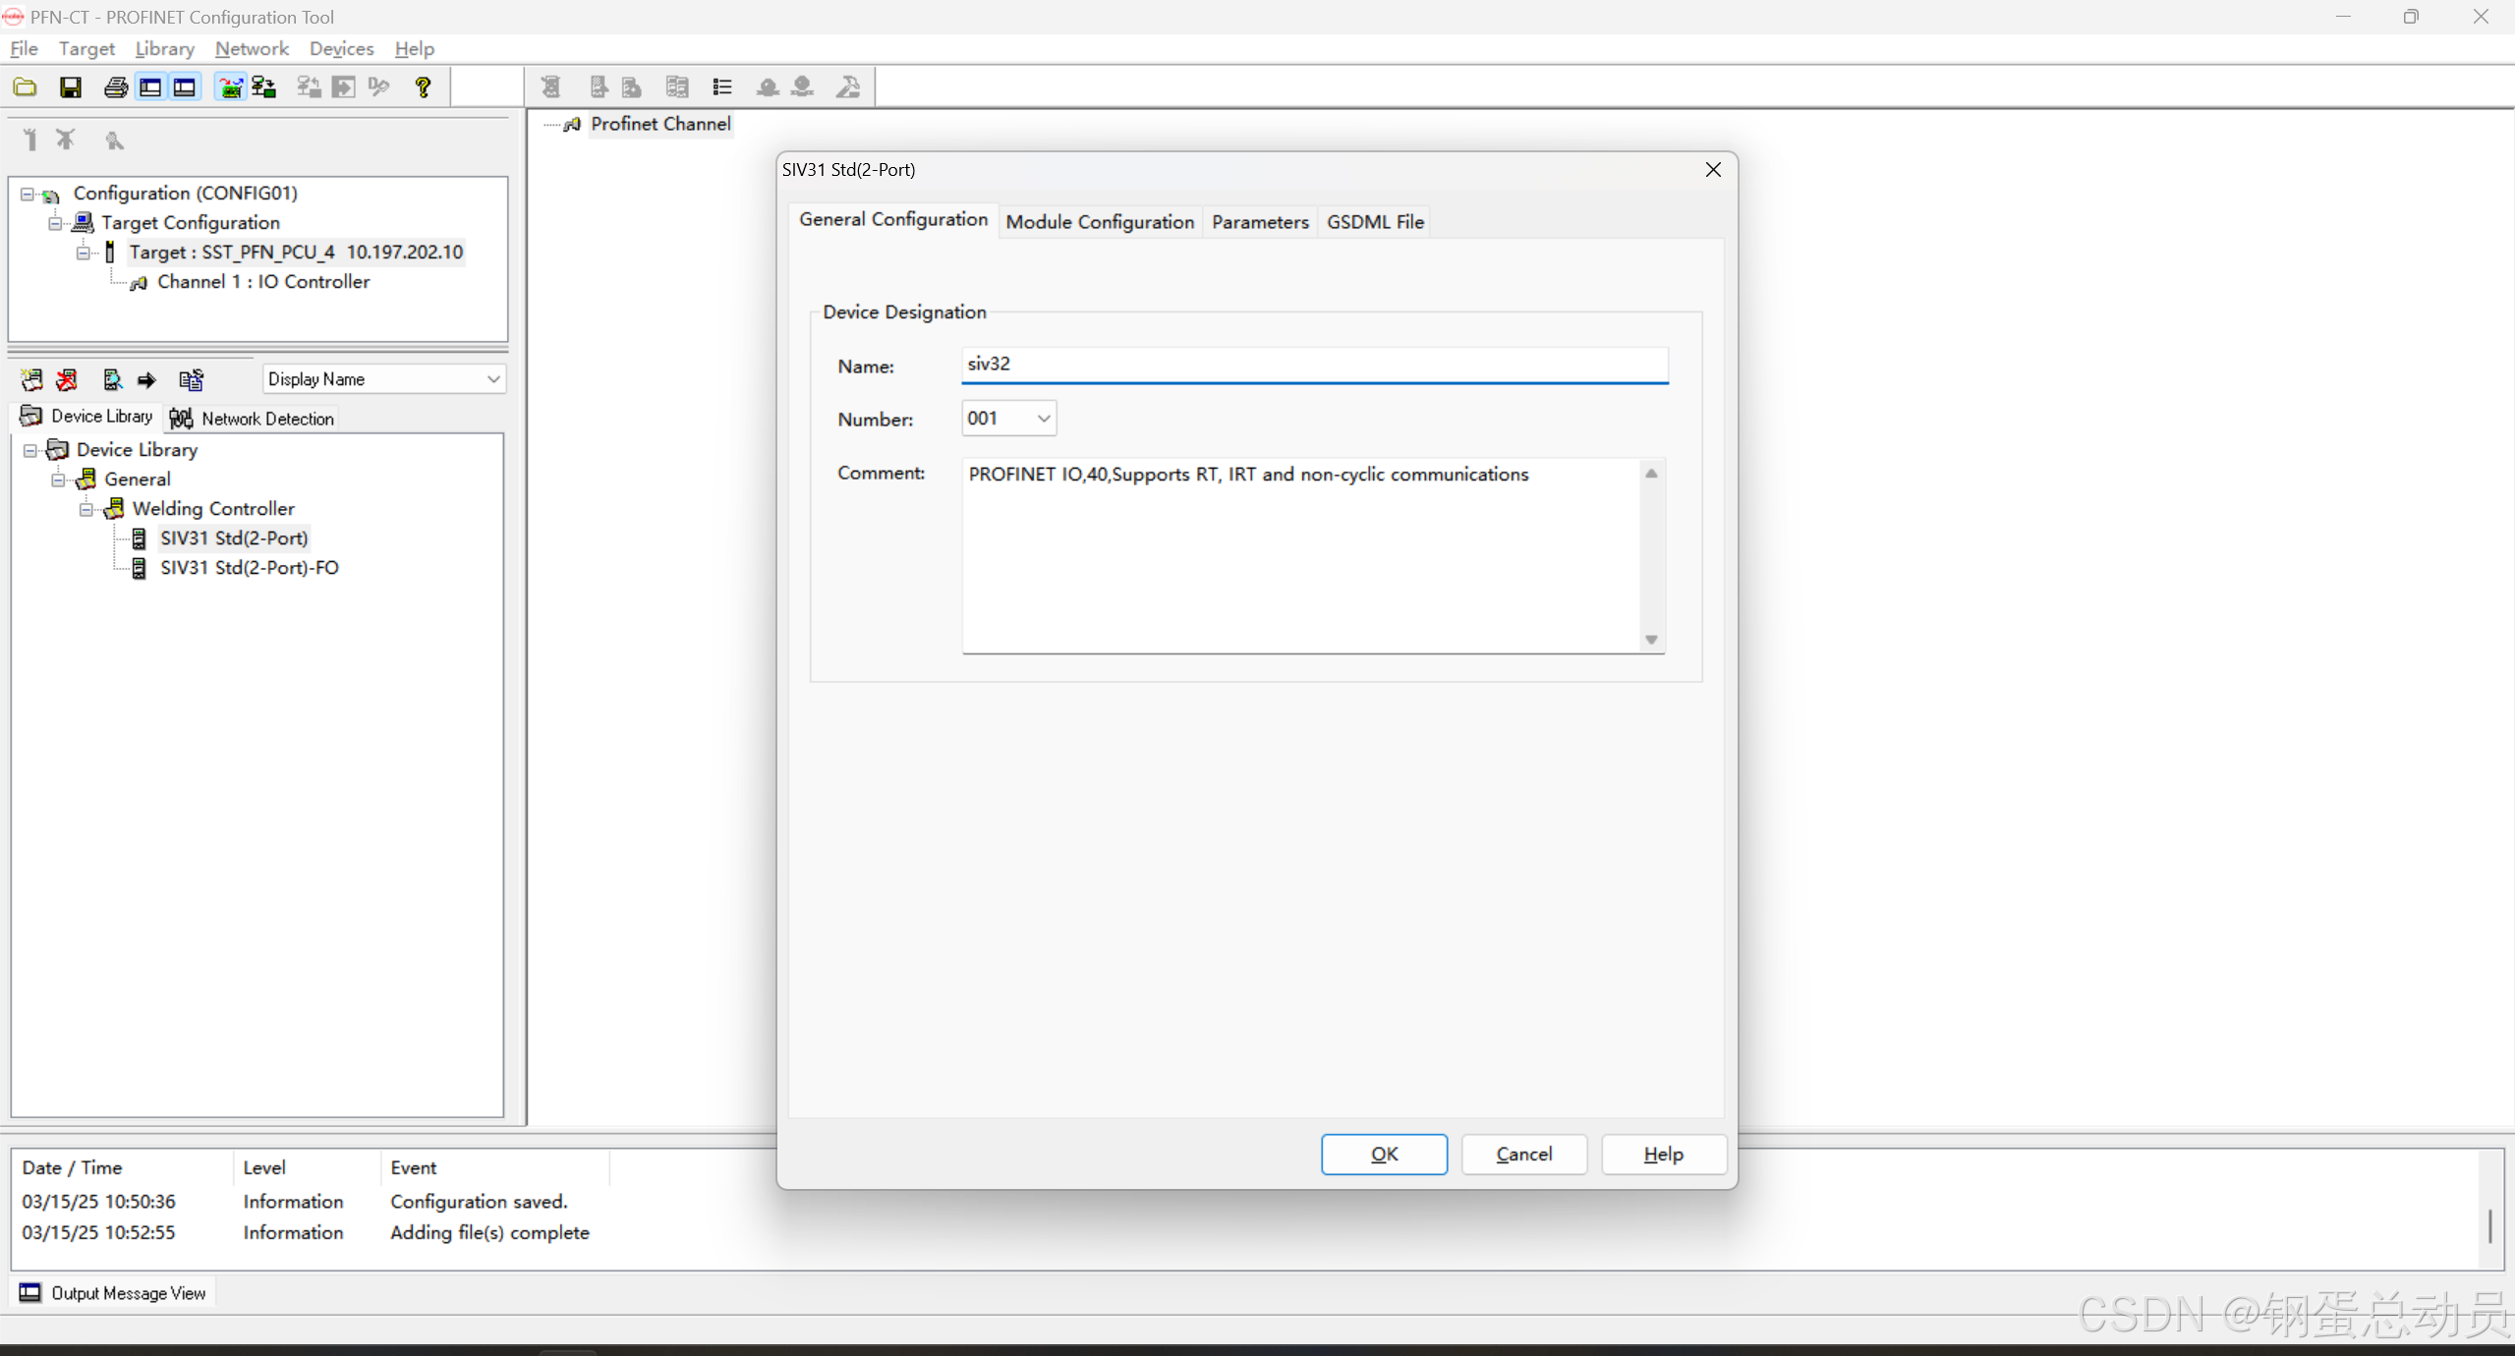Viewport: 2515px width, 1356px height.
Task: Click the open folder toolbar icon
Action: pos(26,87)
